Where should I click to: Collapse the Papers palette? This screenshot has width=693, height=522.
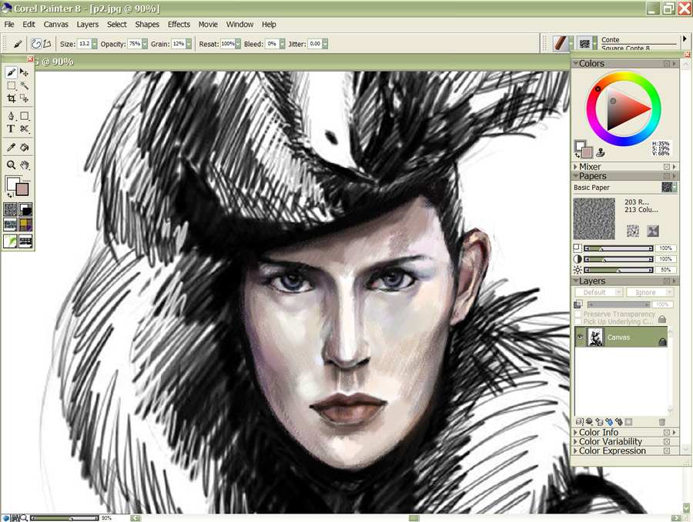pyautogui.click(x=575, y=176)
